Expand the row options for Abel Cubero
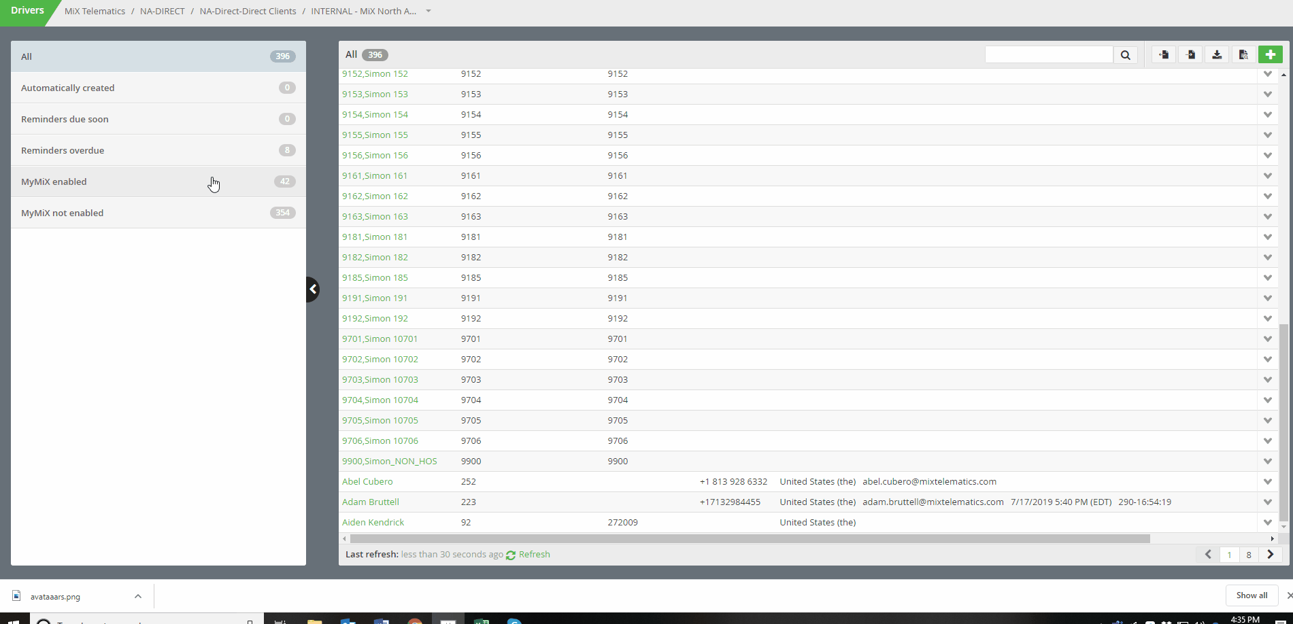Screen dimensions: 1293x624 [x=1267, y=481]
